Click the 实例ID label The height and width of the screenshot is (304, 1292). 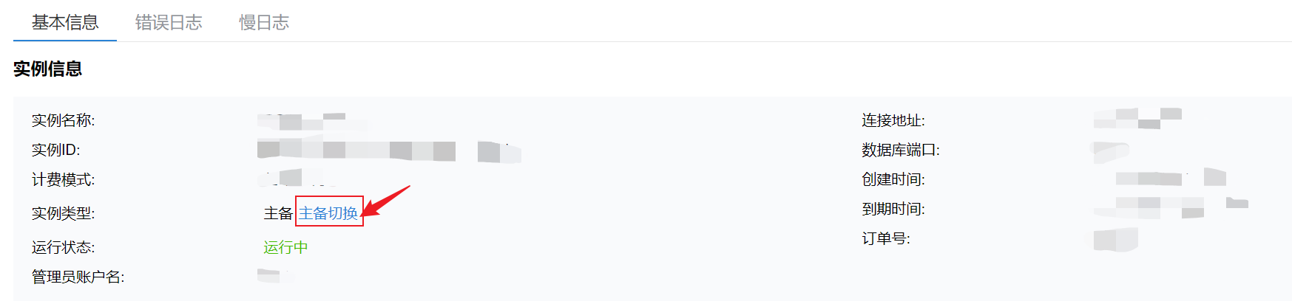click(56, 150)
